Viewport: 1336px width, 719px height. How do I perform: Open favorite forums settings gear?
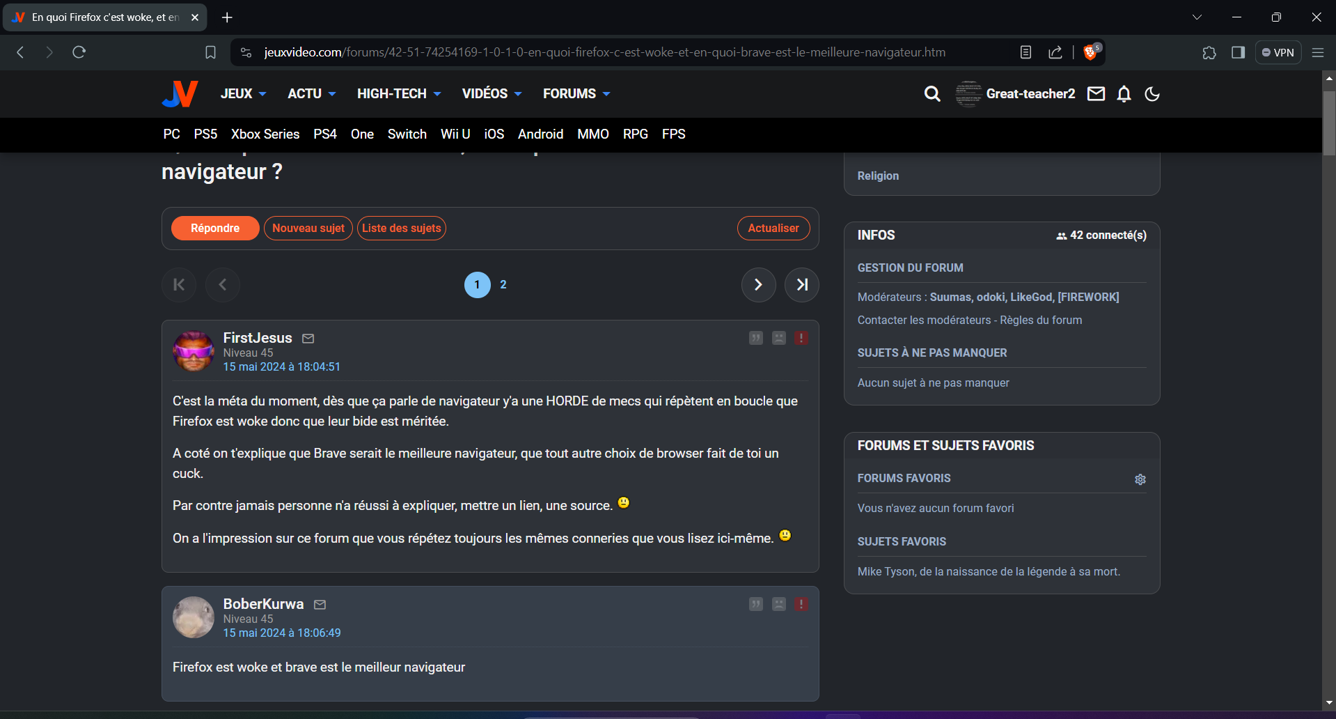point(1140,479)
